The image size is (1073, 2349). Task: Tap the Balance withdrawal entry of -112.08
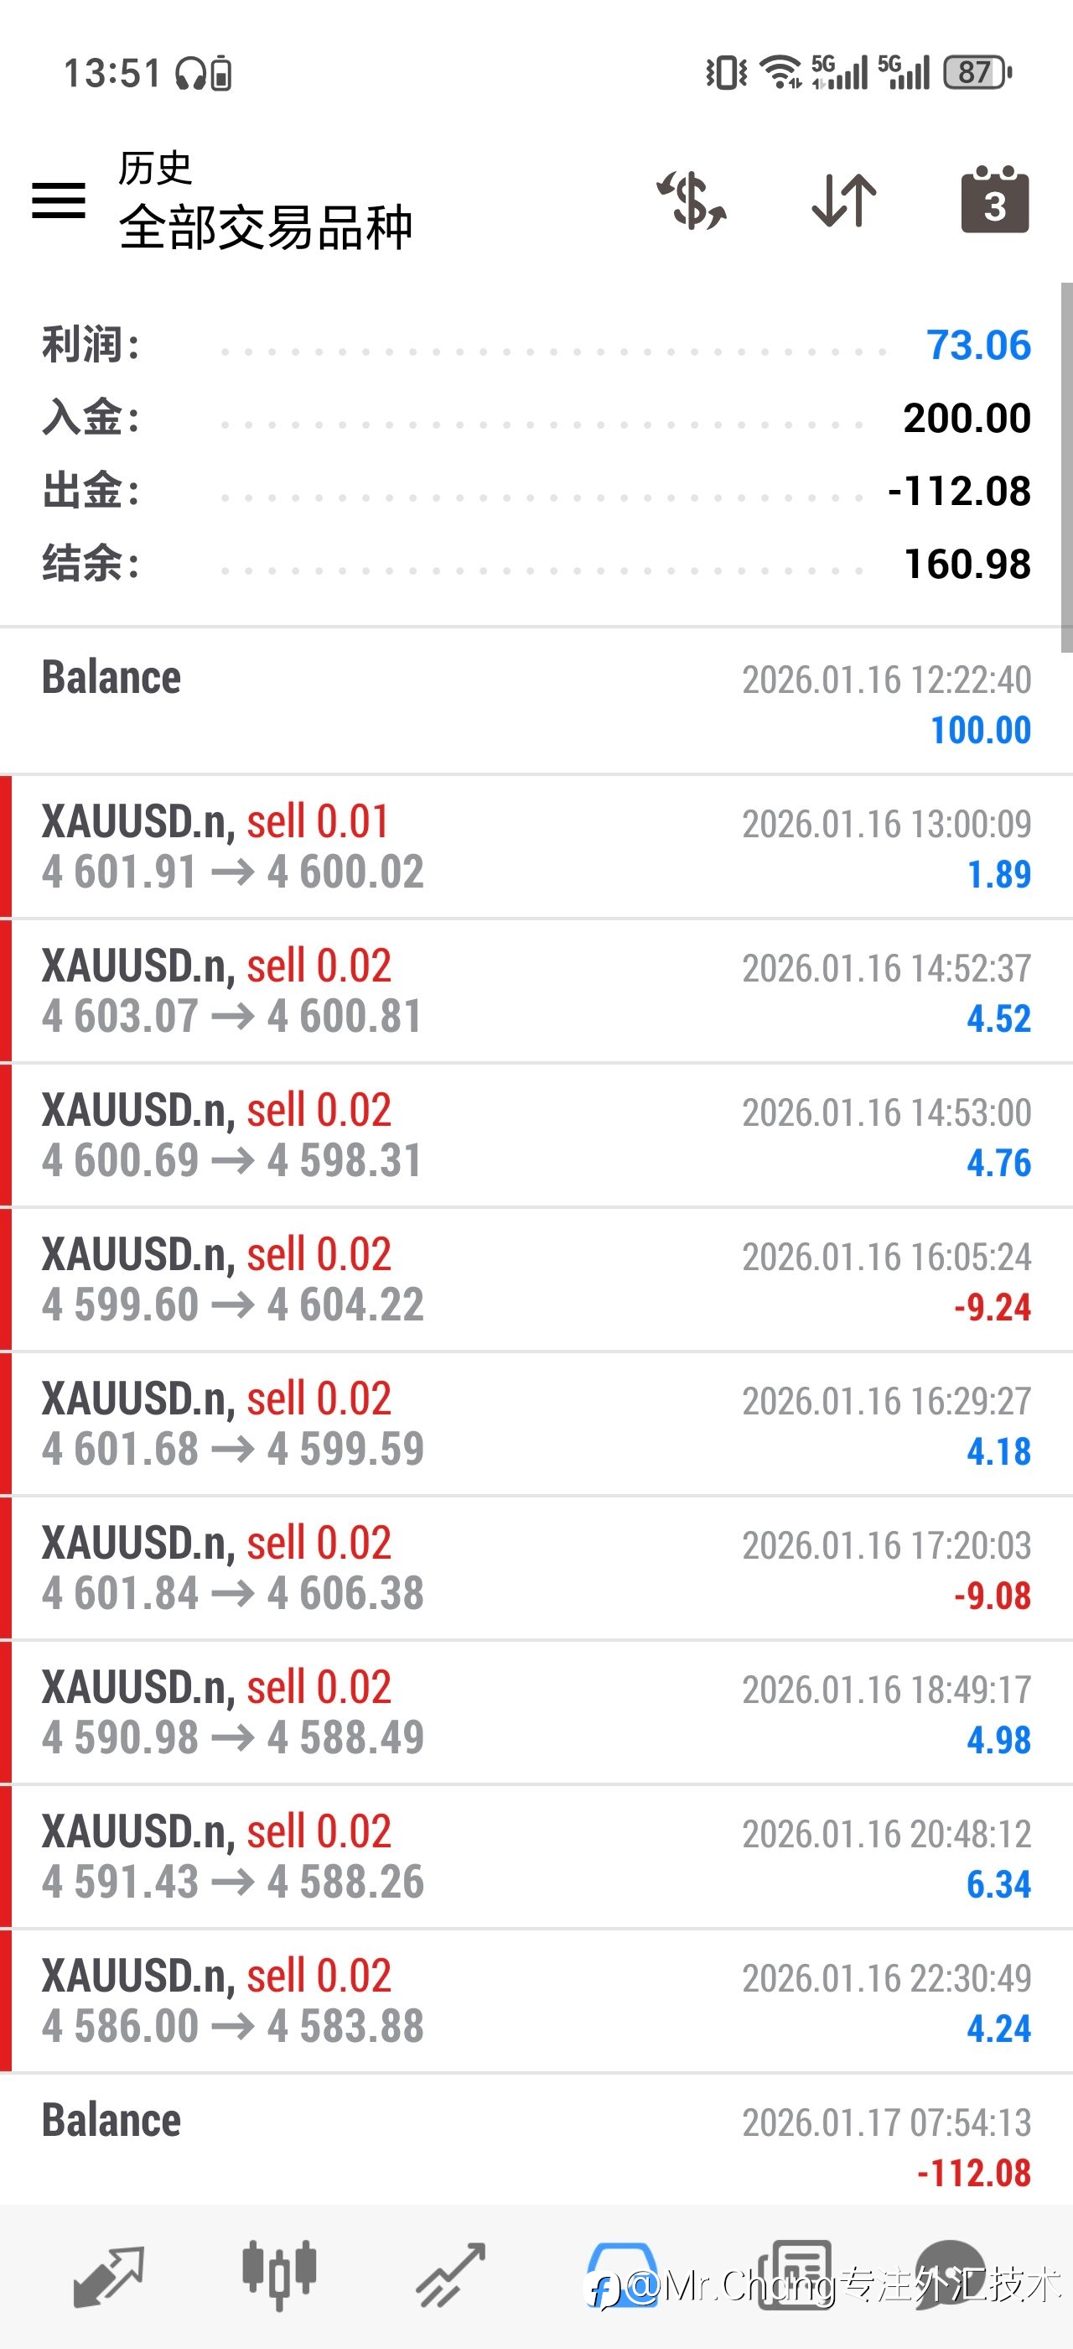pyautogui.click(x=536, y=2146)
